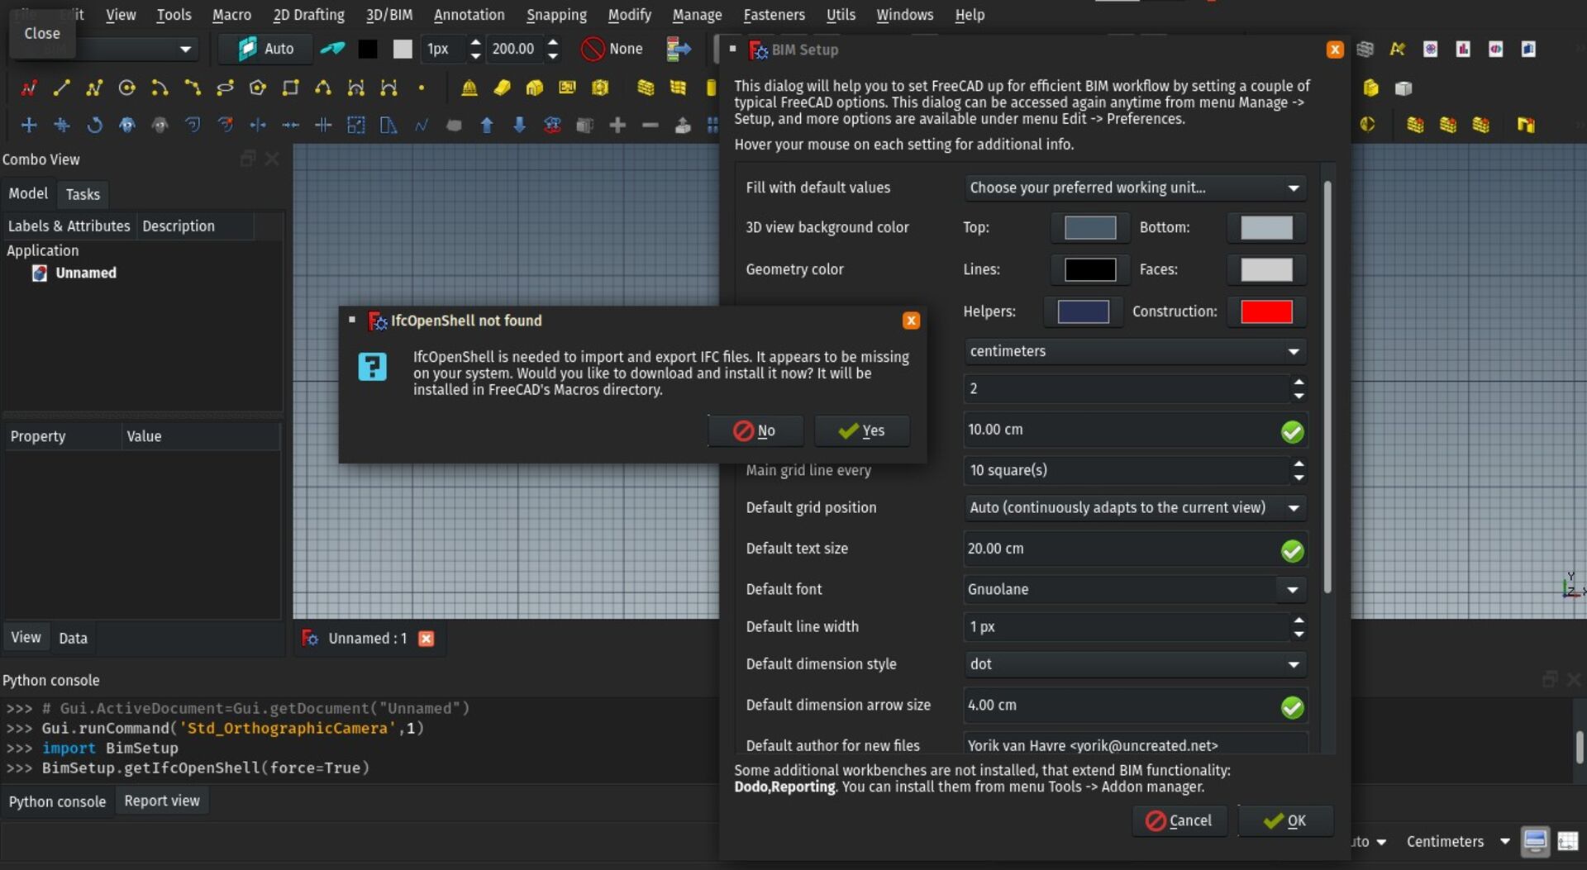
Task: Select the Polyline wire tool
Action: 94,88
